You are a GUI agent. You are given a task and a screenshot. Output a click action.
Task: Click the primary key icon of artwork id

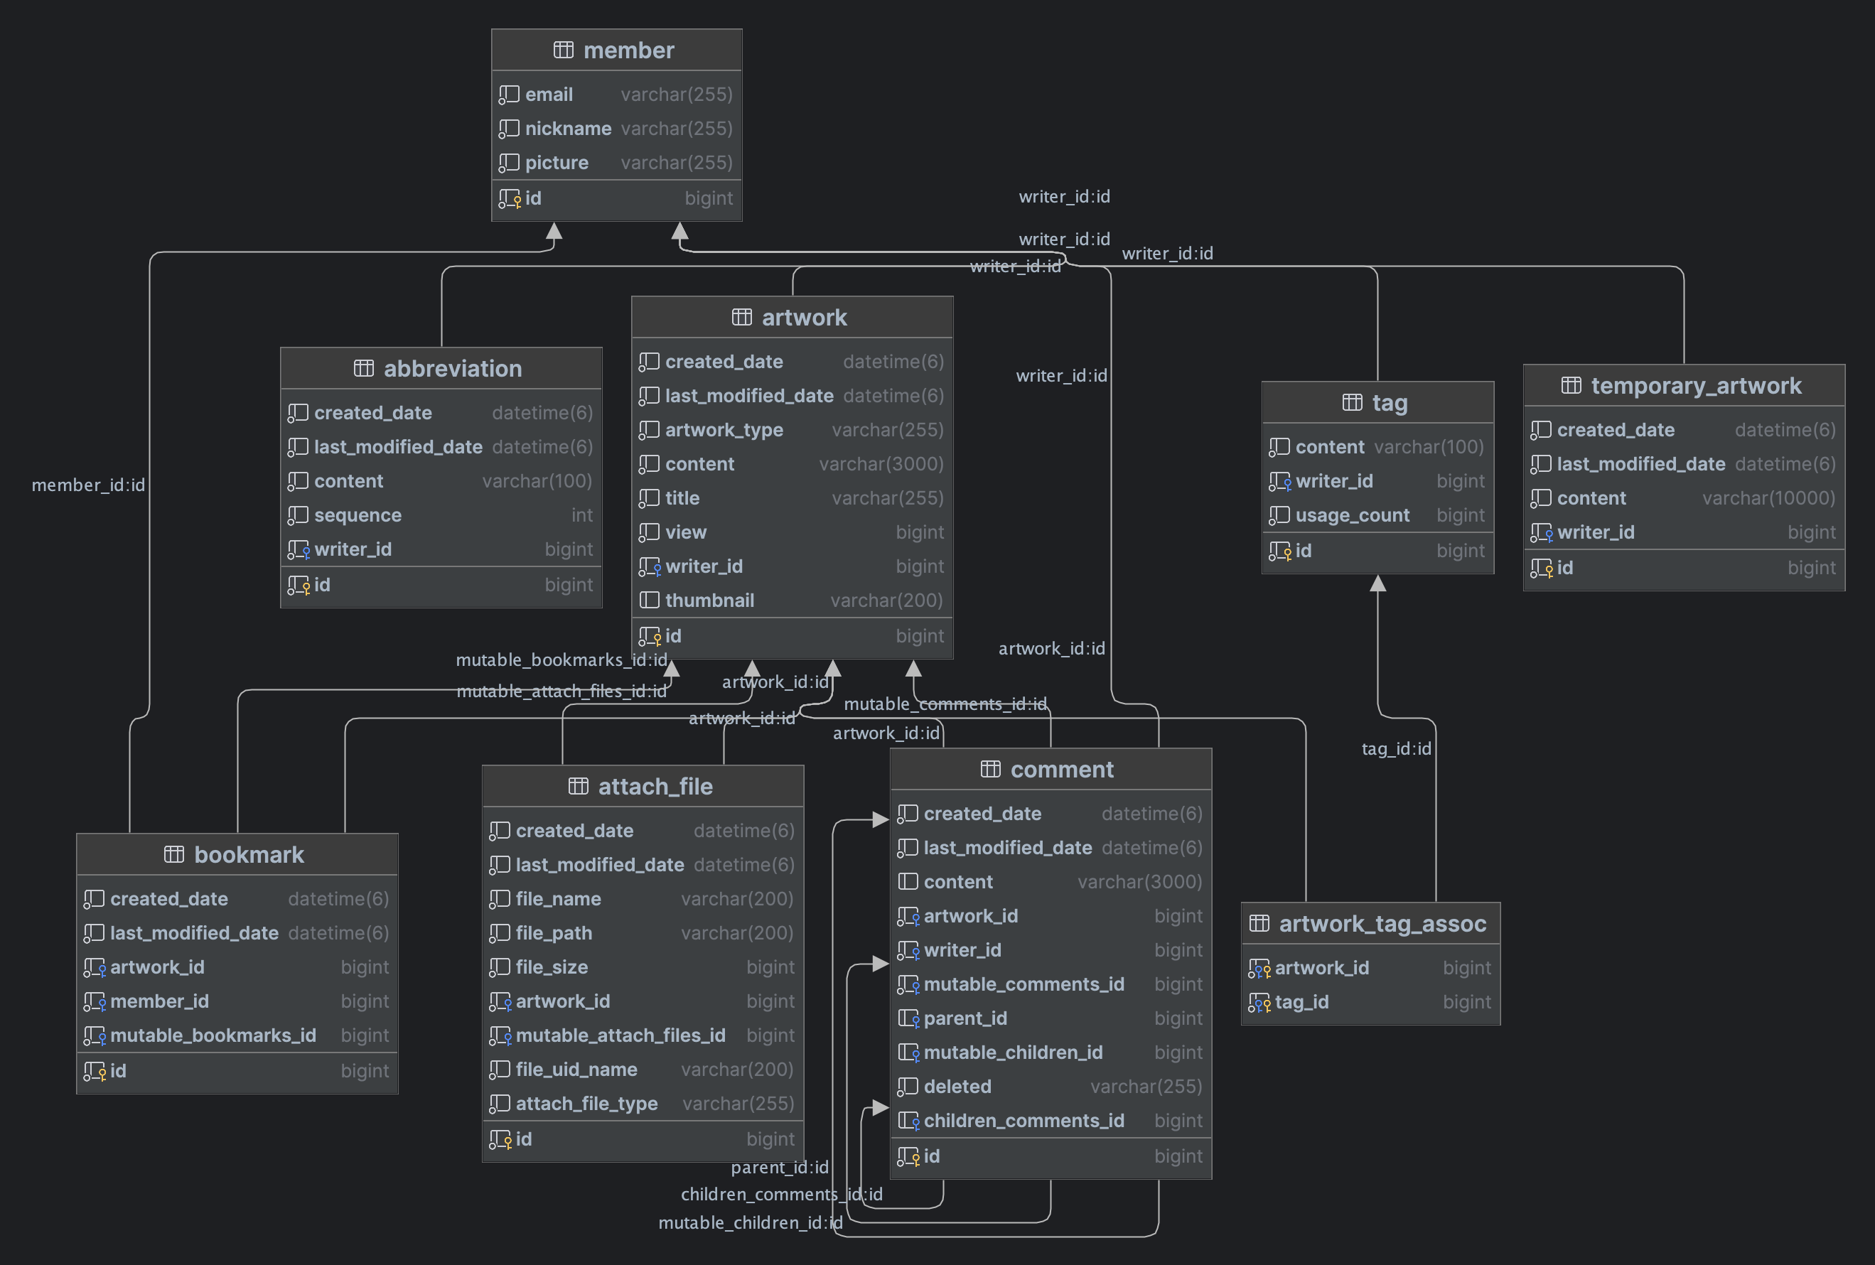point(650,637)
